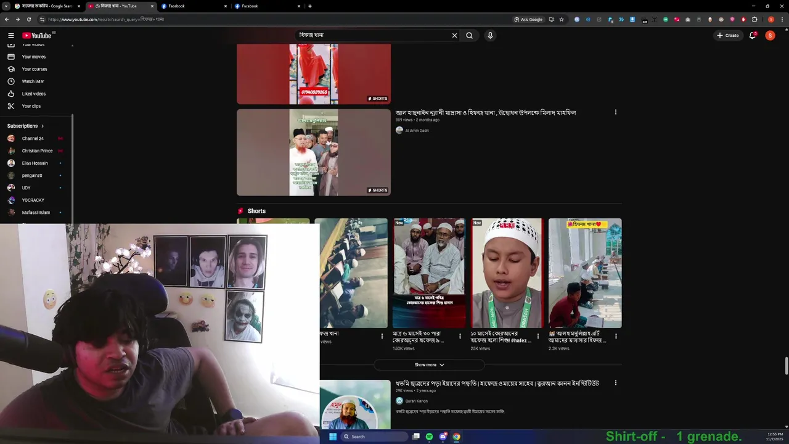Open Chrome from the taskbar

(456, 437)
